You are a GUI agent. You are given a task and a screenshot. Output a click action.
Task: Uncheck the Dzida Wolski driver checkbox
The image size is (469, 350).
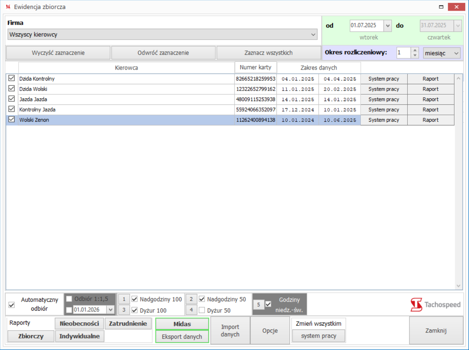pyautogui.click(x=12, y=89)
